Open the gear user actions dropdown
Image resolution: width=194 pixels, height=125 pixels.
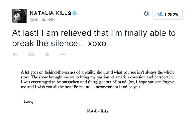coord(146,13)
